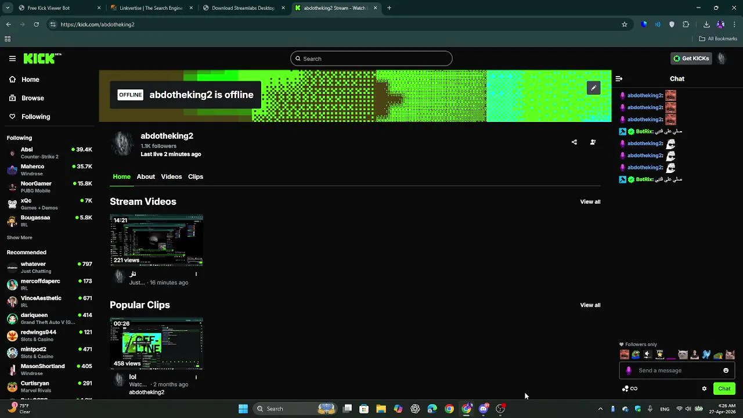
Task: Switch to the About tab
Action: (146, 176)
